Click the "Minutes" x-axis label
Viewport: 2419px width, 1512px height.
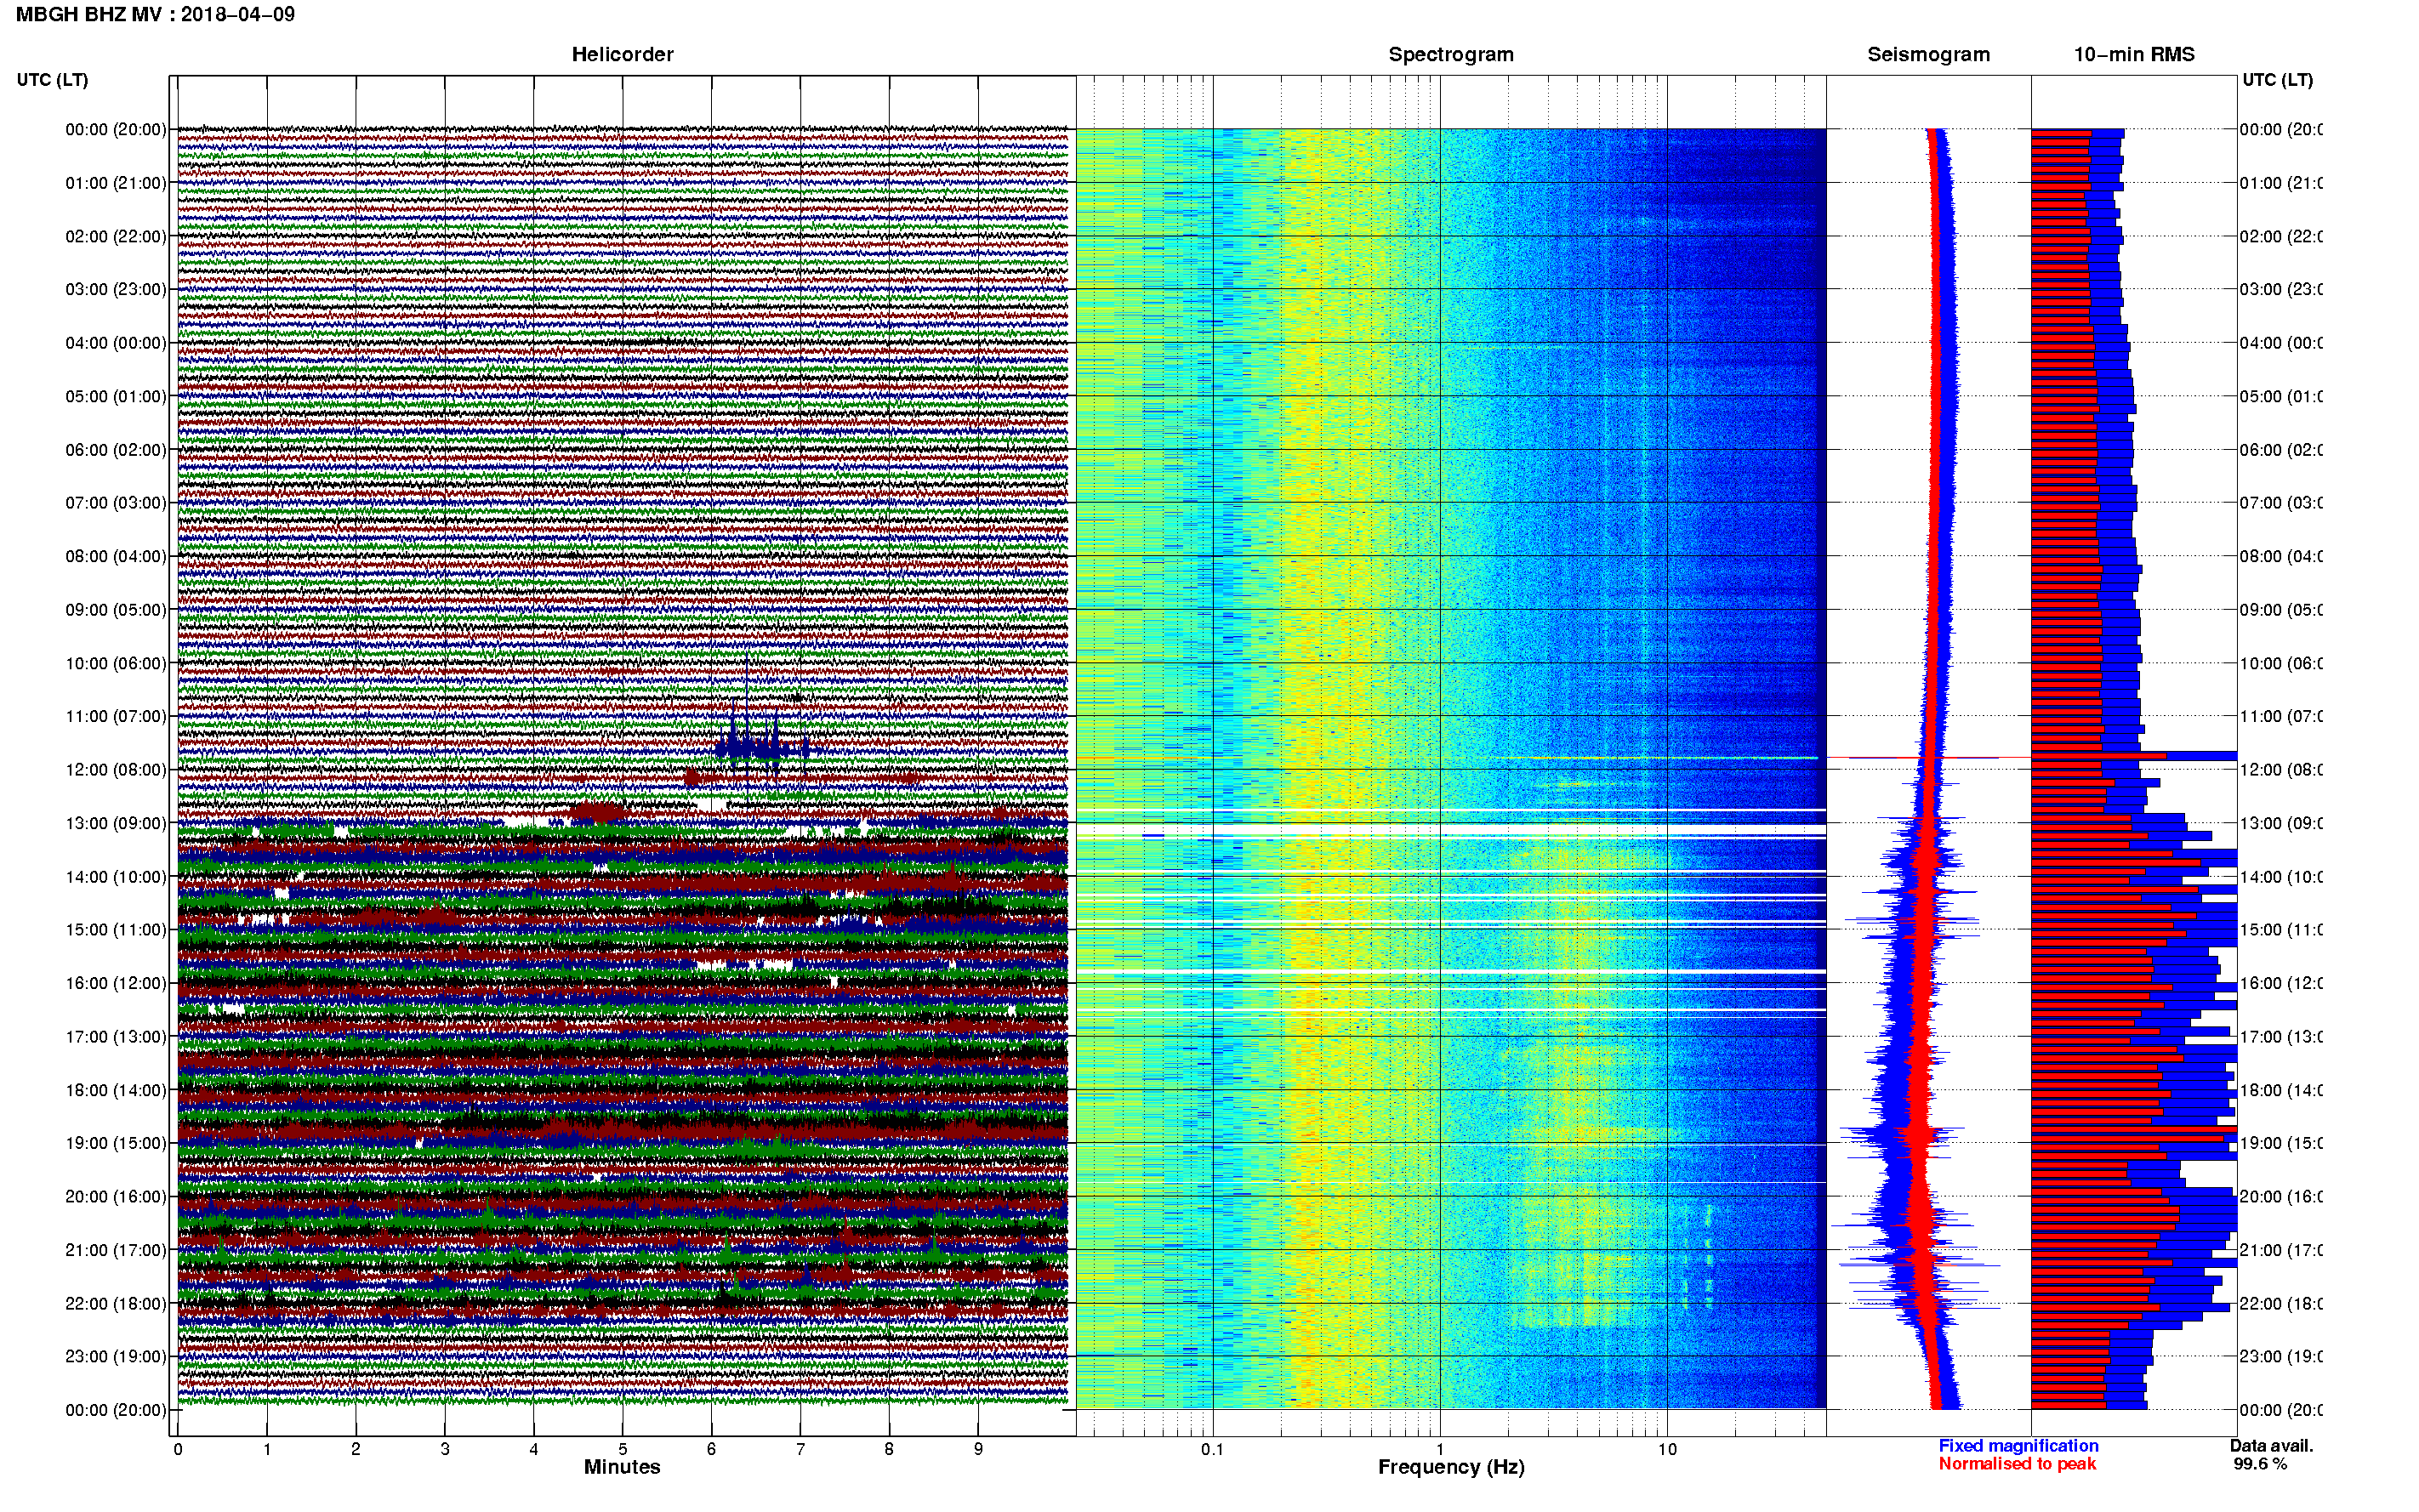(622, 1467)
